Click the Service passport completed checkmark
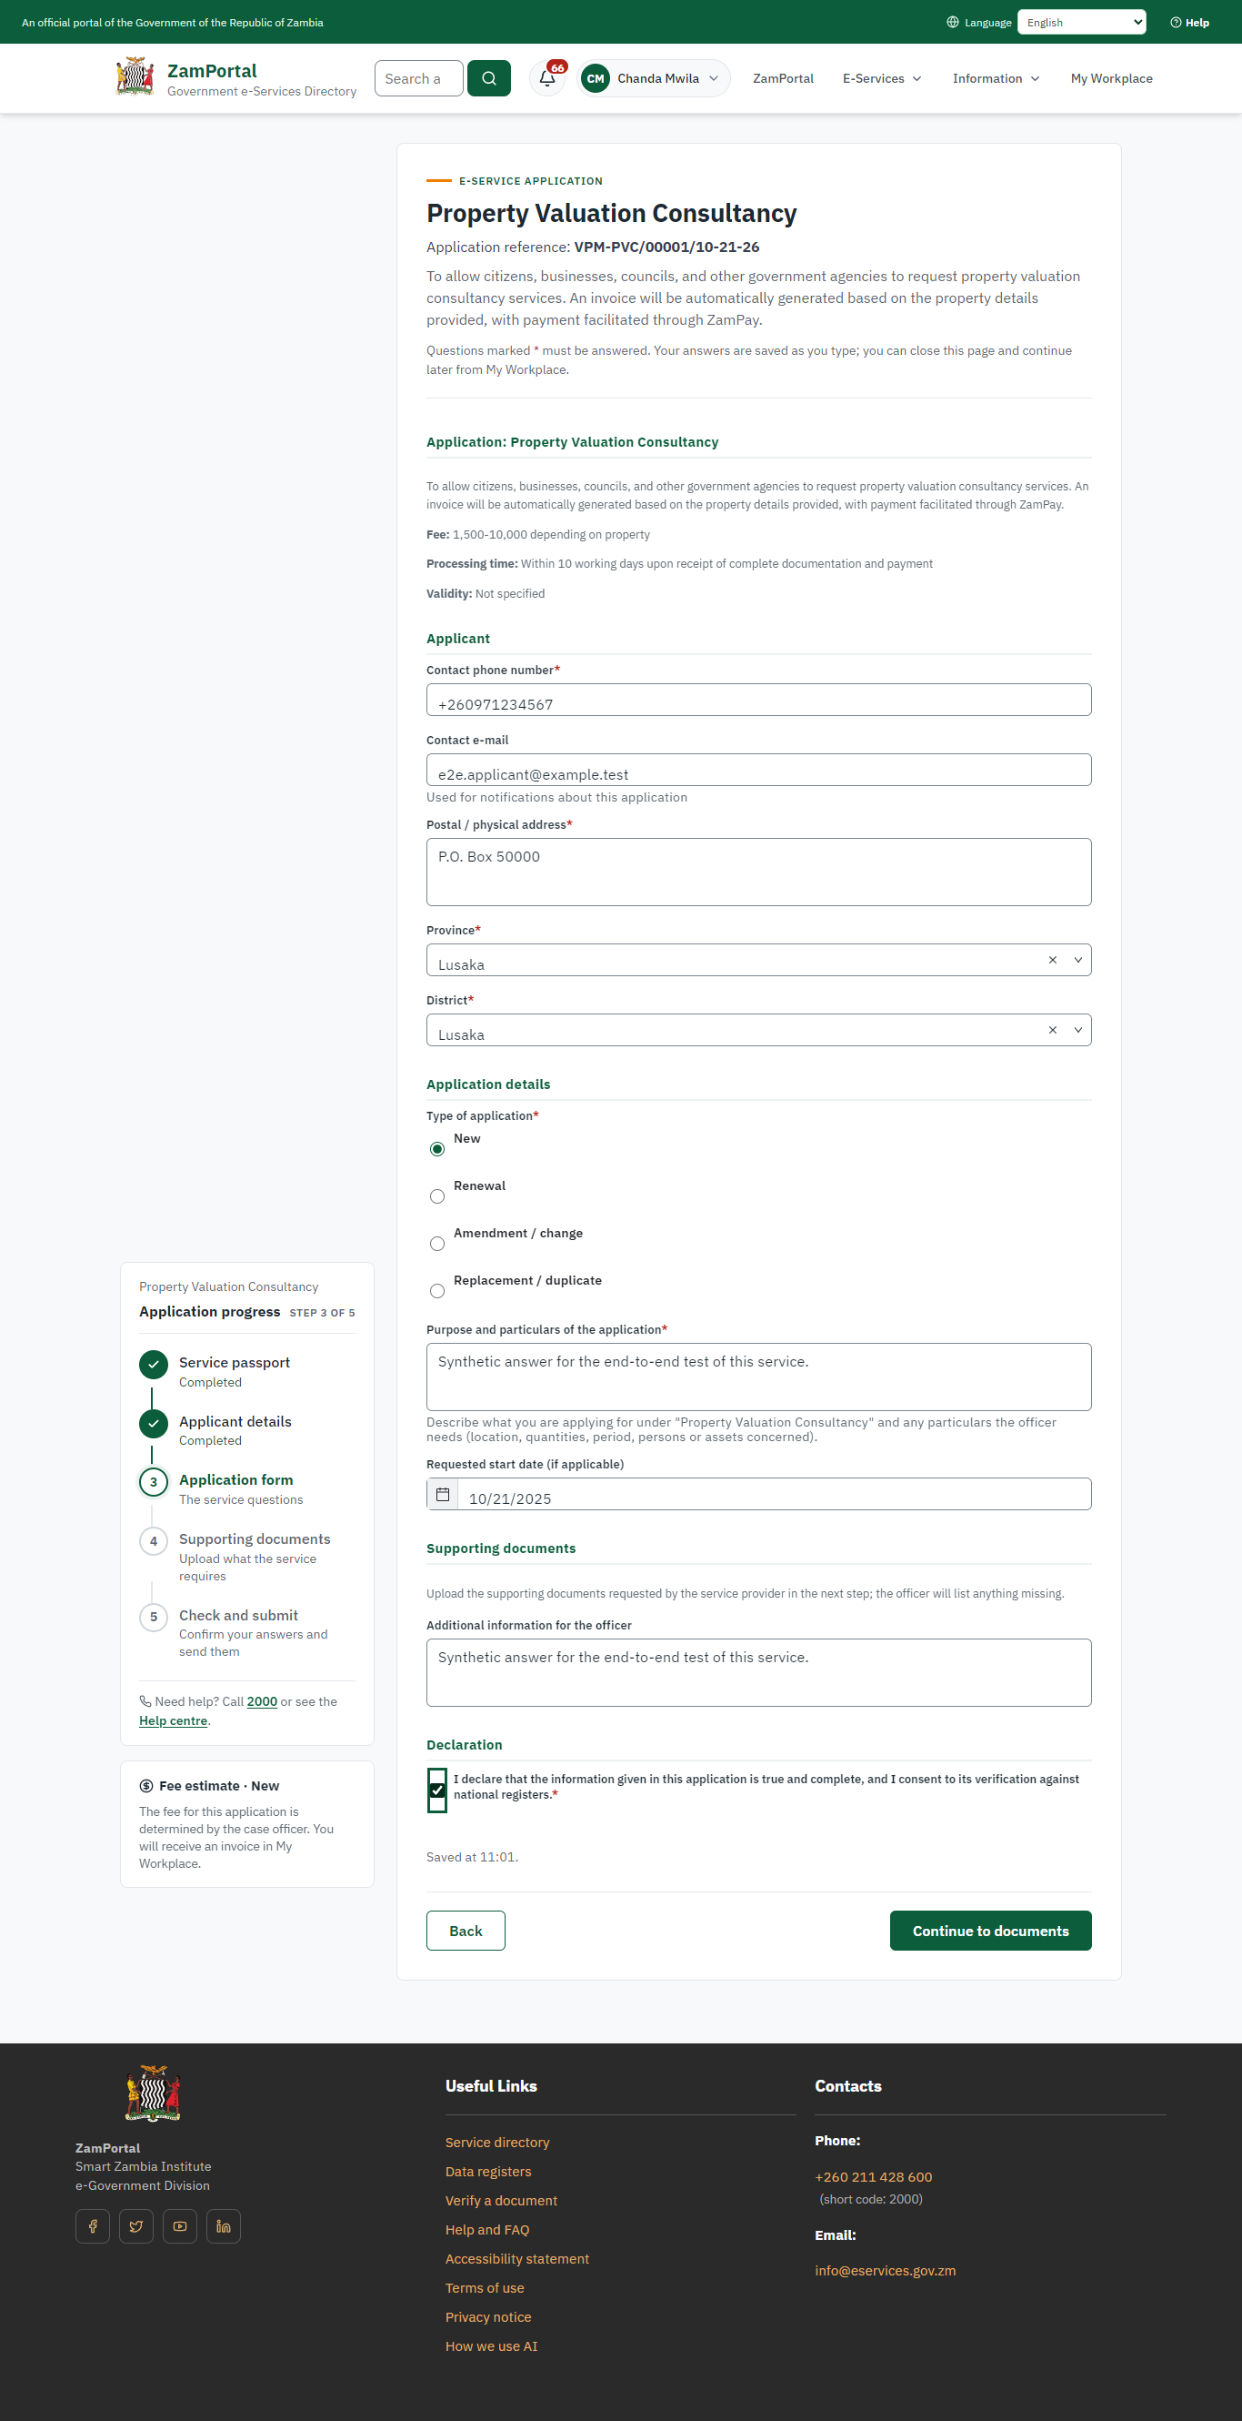The width and height of the screenshot is (1242, 2421). click(154, 1364)
